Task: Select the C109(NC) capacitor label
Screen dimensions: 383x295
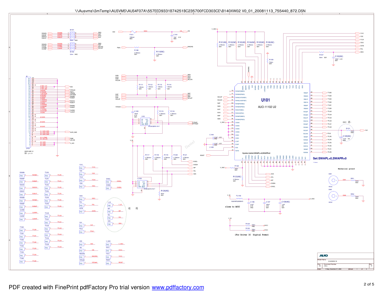Action: coord(347,136)
